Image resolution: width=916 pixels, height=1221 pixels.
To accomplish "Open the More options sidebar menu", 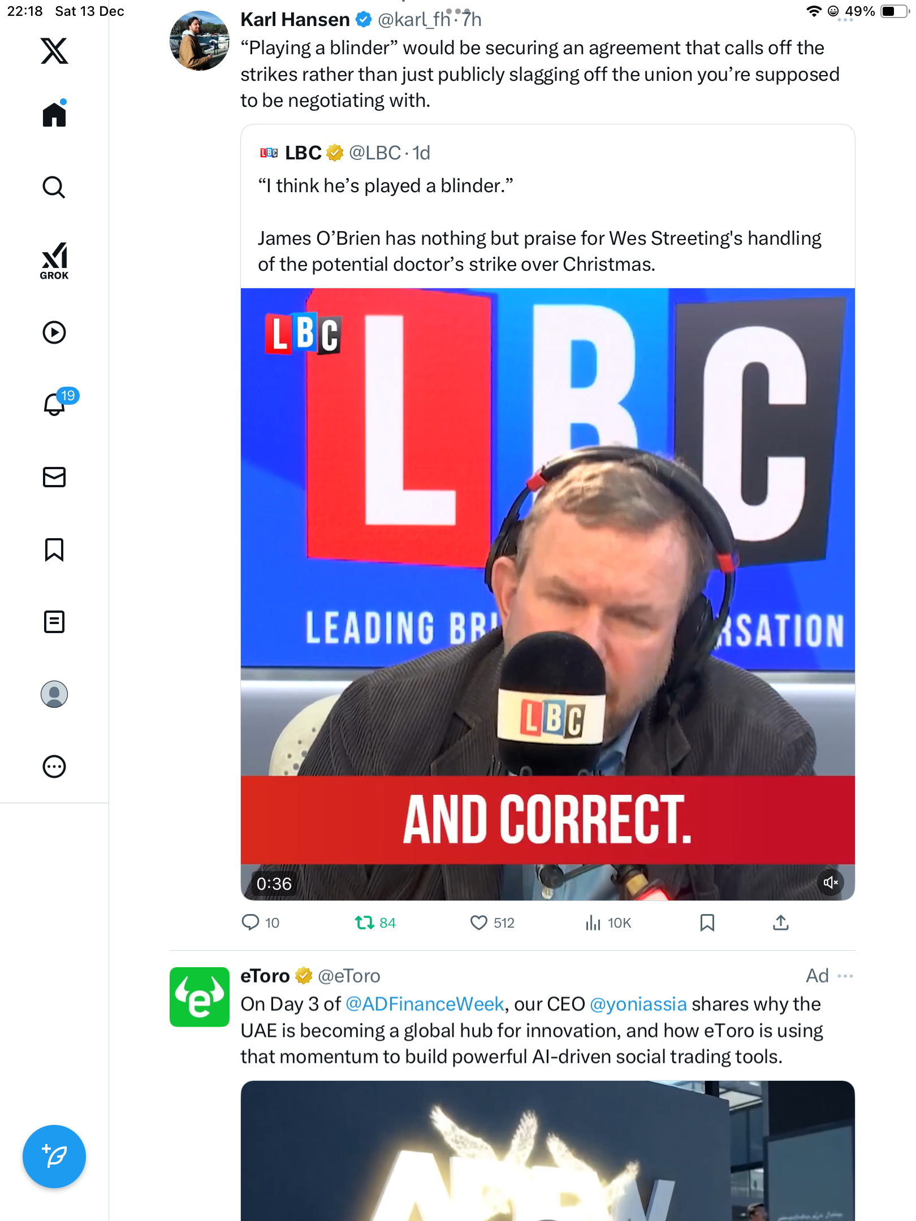I will (54, 767).
